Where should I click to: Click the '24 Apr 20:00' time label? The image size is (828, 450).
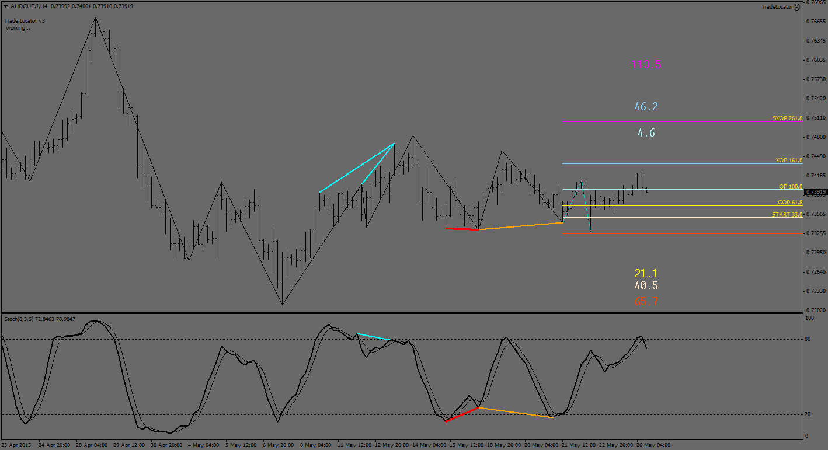pyautogui.click(x=55, y=445)
